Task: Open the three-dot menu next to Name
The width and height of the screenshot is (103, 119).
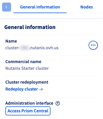Action: pos(93,45)
